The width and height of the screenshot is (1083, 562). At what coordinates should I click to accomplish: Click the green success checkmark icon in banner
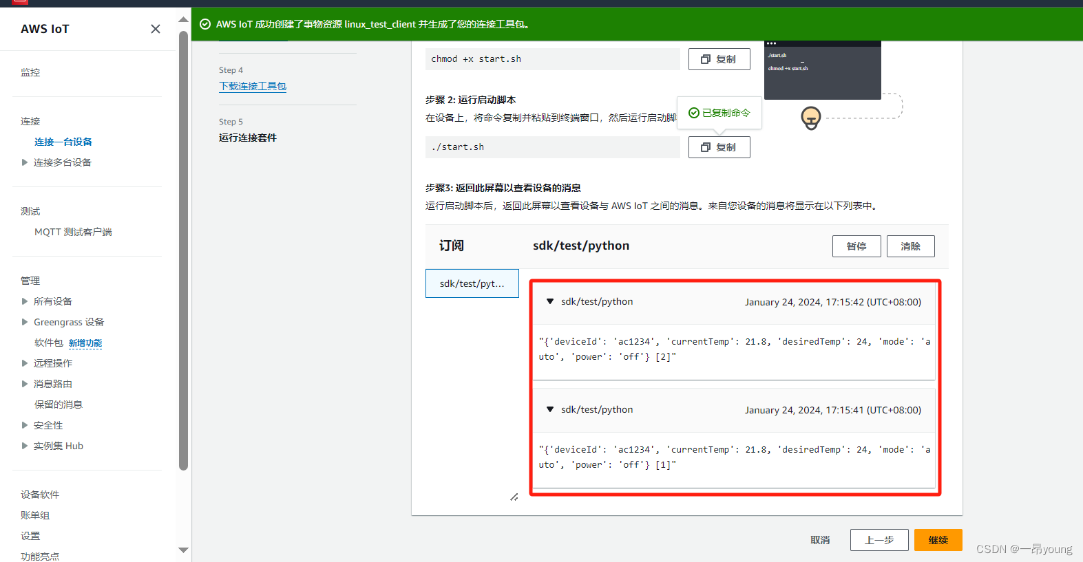(x=205, y=24)
